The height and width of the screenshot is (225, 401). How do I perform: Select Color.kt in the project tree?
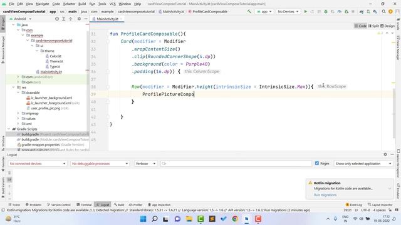pos(53,56)
